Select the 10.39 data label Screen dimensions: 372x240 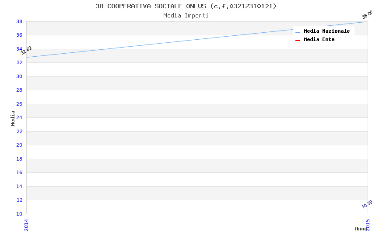[367, 204]
